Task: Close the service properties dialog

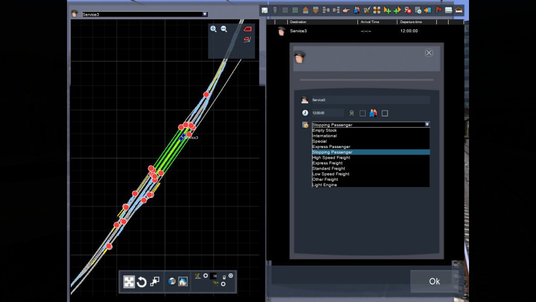Action: 429,53
